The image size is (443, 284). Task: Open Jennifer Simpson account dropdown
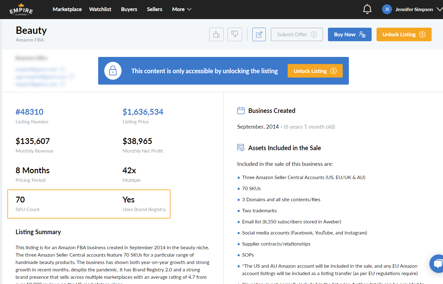coord(419,9)
